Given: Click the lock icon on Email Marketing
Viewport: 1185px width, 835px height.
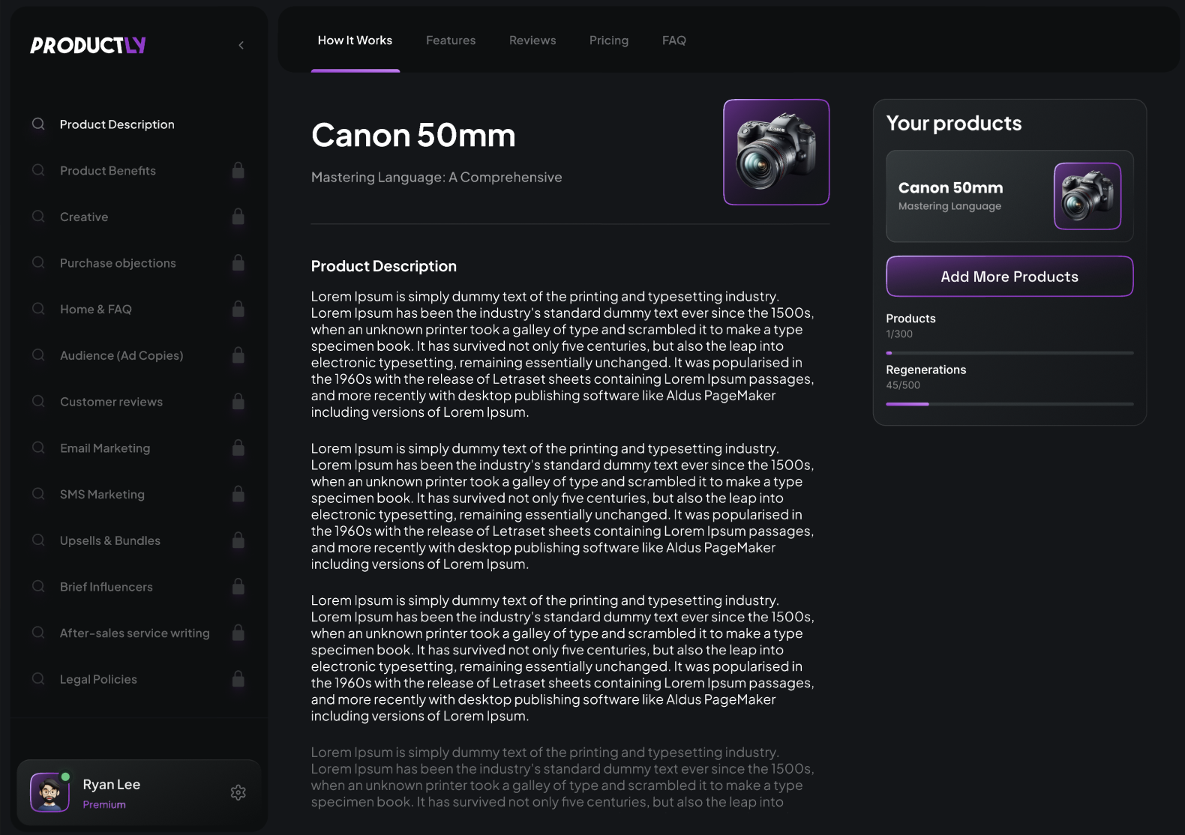Looking at the screenshot, I should coord(238,447).
